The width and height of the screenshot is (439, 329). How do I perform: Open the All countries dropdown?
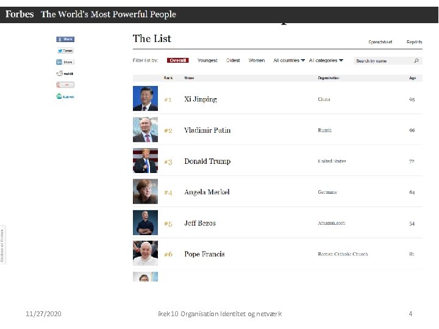[289, 60]
